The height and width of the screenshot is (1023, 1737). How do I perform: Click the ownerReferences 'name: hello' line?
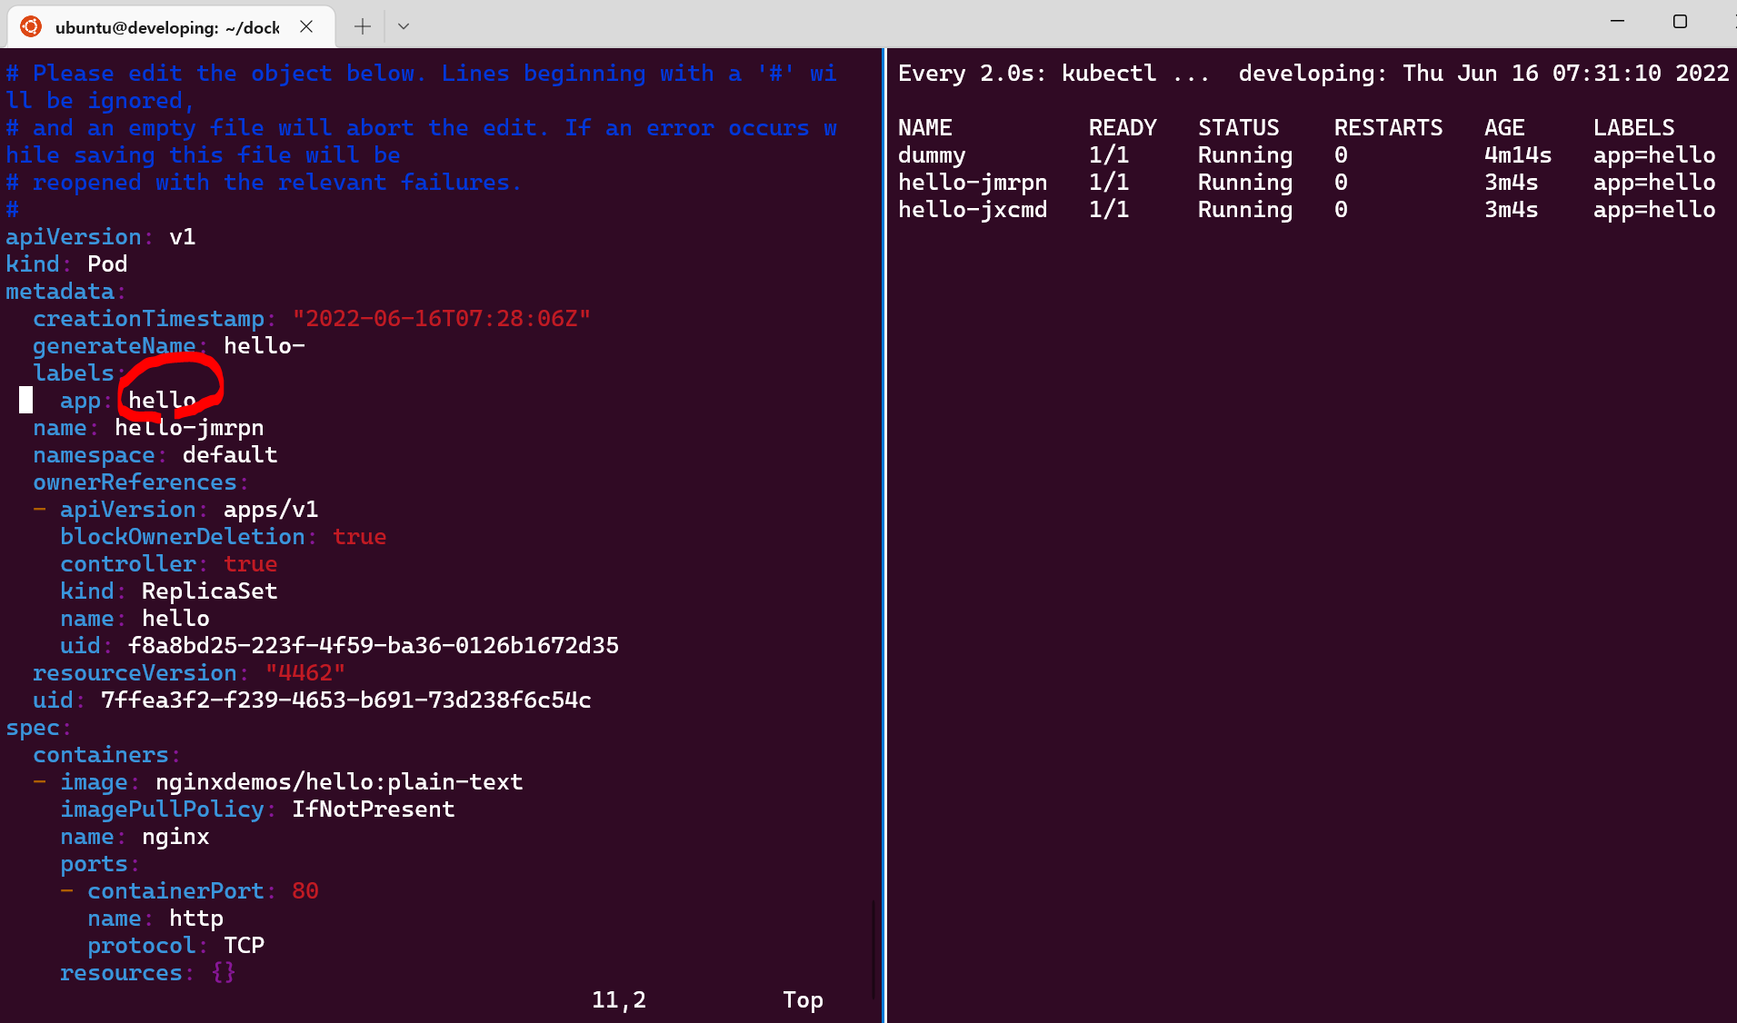point(135,619)
